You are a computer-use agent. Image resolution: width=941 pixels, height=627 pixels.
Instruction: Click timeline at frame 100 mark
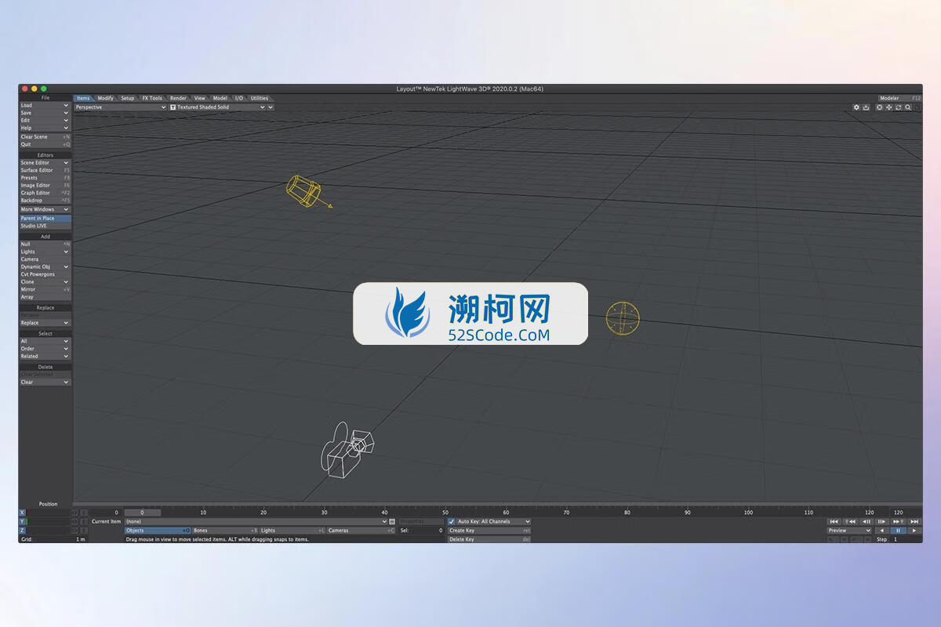748,513
